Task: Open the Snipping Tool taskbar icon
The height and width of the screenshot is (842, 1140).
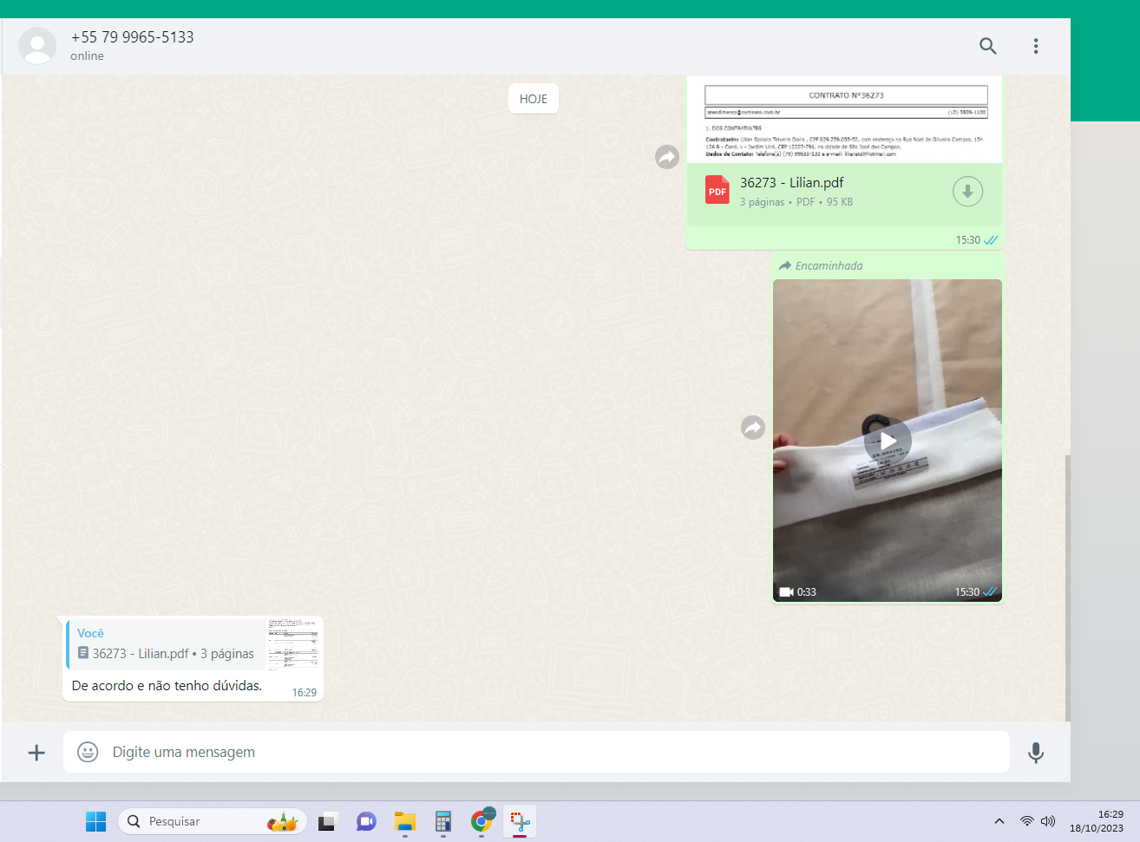Action: click(x=521, y=821)
